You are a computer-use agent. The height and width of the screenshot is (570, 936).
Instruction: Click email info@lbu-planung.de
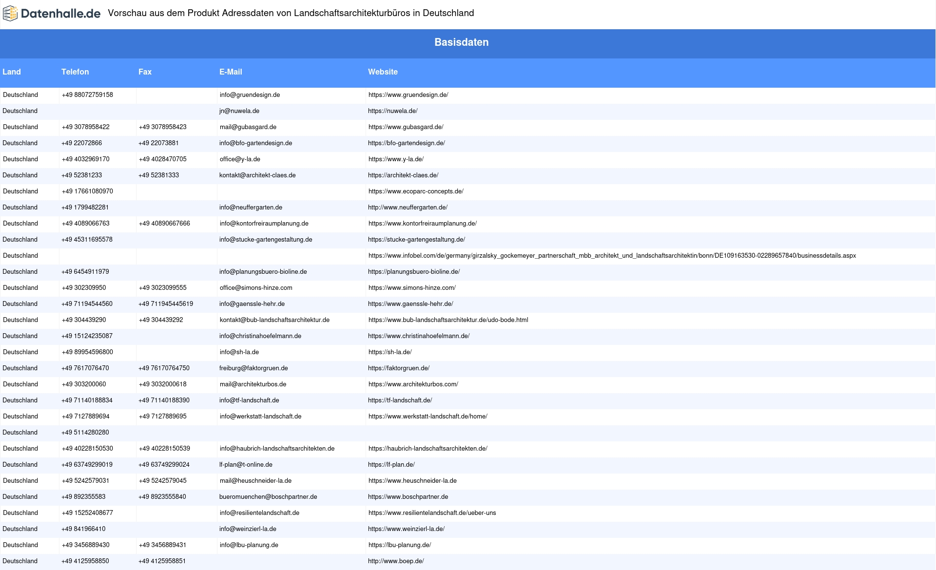(x=249, y=545)
